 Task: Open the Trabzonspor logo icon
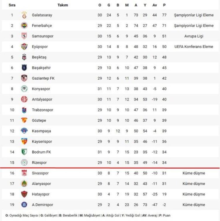pos(24,110)
